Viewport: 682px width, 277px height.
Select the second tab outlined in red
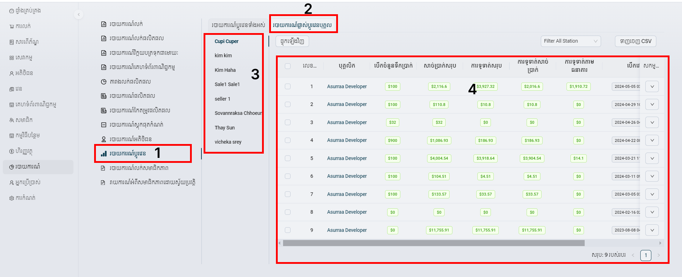click(302, 25)
